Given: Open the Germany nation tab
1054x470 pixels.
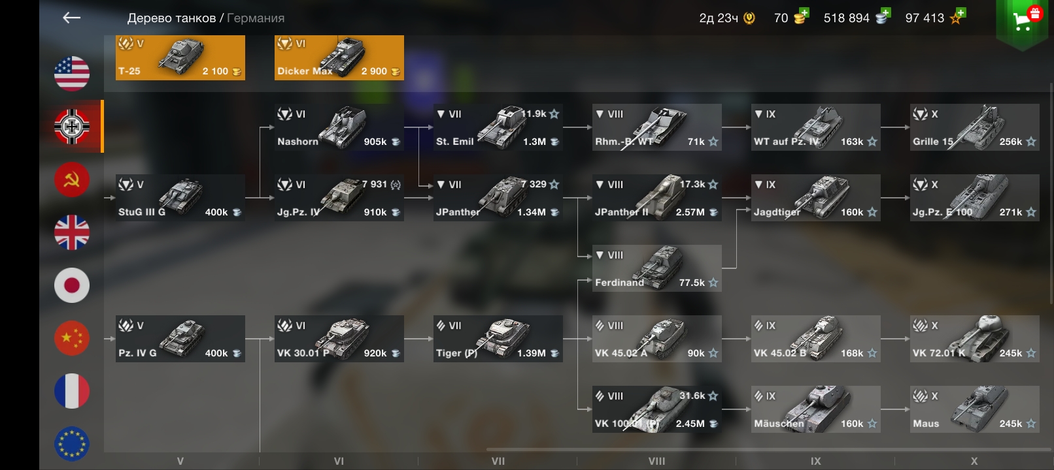Looking at the screenshot, I should [x=72, y=126].
